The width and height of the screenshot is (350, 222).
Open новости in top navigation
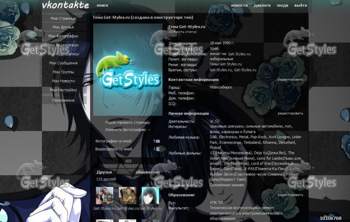(x=239, y=6)
